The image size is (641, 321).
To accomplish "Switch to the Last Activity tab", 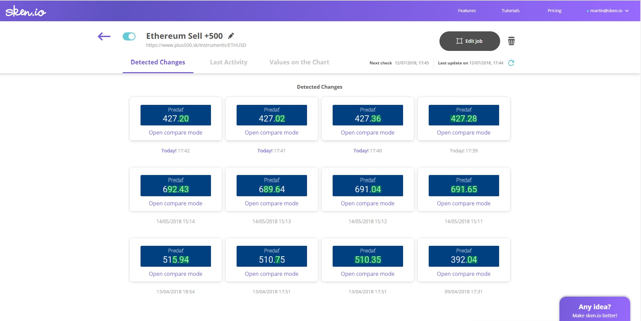I will [x=228, y=62].
